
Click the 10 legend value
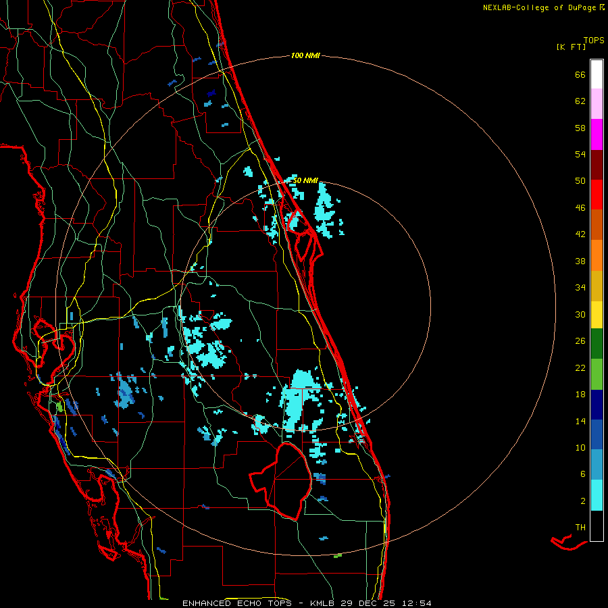[580, 448]
